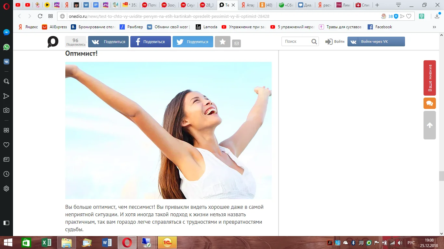Viewport: 444px width, 249px height.
Task: Expand the hidden bookmarks overflow chevron
Action: [434, 27]
